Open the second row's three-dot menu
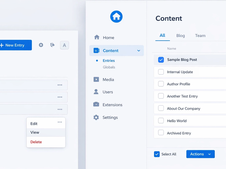This screenshot has width=226, height=169. [x=60, y=97]
